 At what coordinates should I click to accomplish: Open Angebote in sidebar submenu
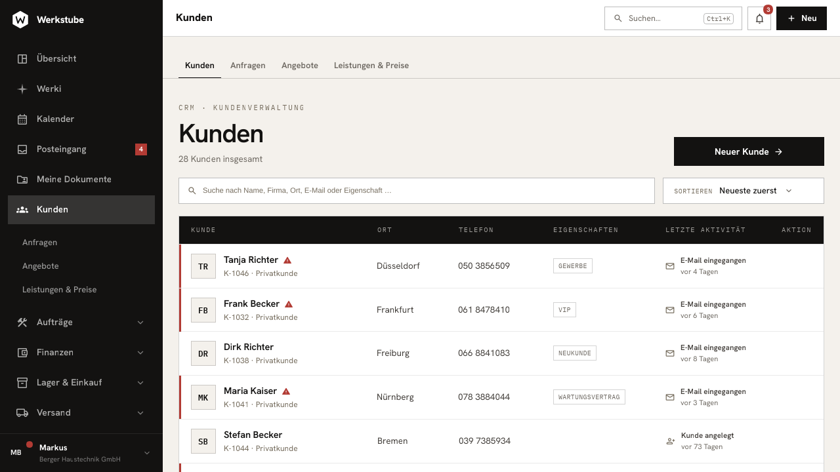tap(41, 266)
